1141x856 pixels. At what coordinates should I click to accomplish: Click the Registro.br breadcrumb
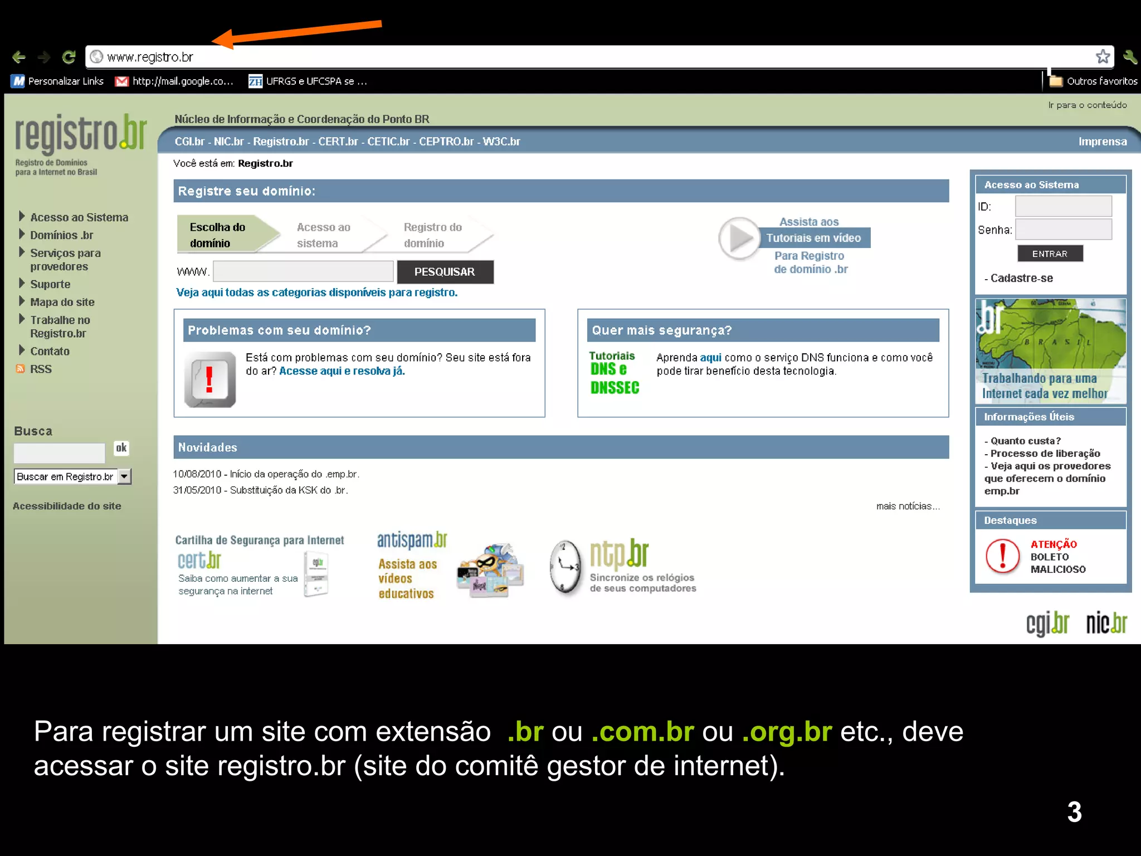[265, 163]
